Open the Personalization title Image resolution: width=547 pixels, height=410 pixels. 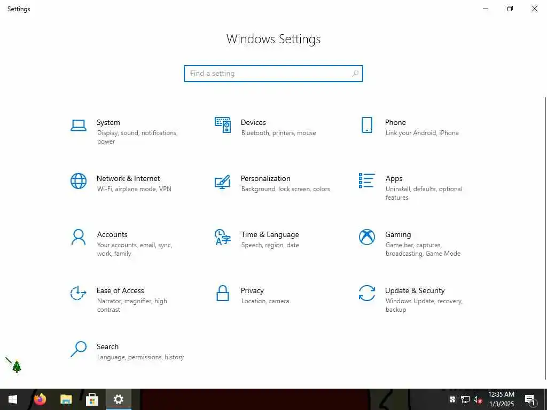[265, 178]
